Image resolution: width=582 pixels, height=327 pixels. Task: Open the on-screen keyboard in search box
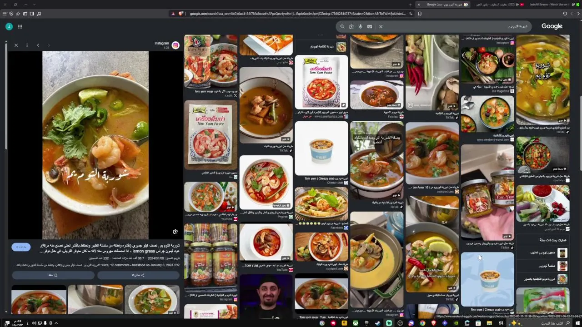point(370,26)
